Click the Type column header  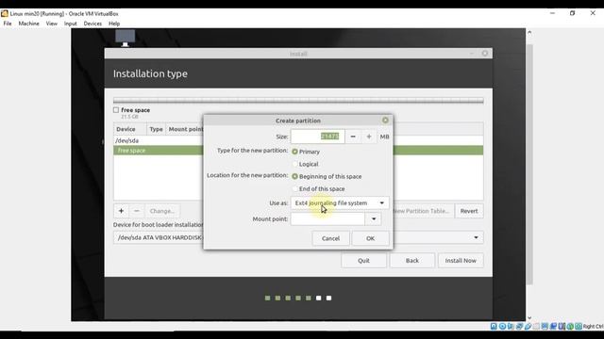click(156, 129)
